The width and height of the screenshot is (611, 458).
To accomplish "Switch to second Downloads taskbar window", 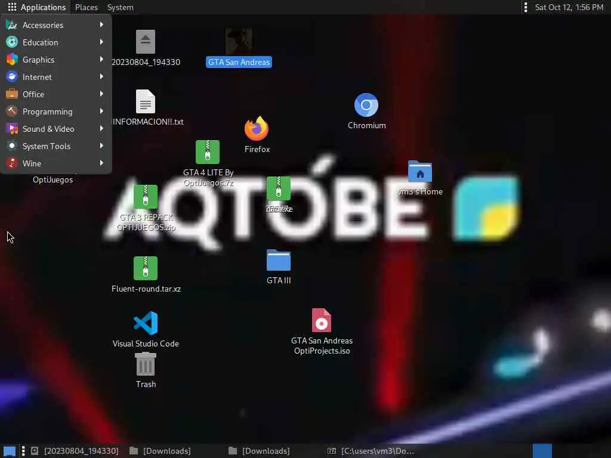I will coord(259,451).
